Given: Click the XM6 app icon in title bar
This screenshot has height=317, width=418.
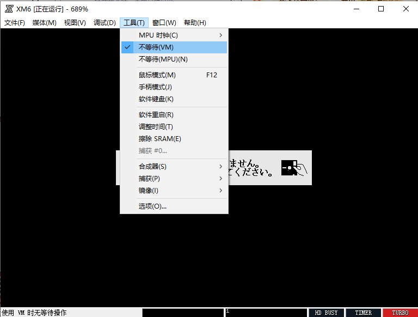Looking at the screenshot, I should coord(9,9).
